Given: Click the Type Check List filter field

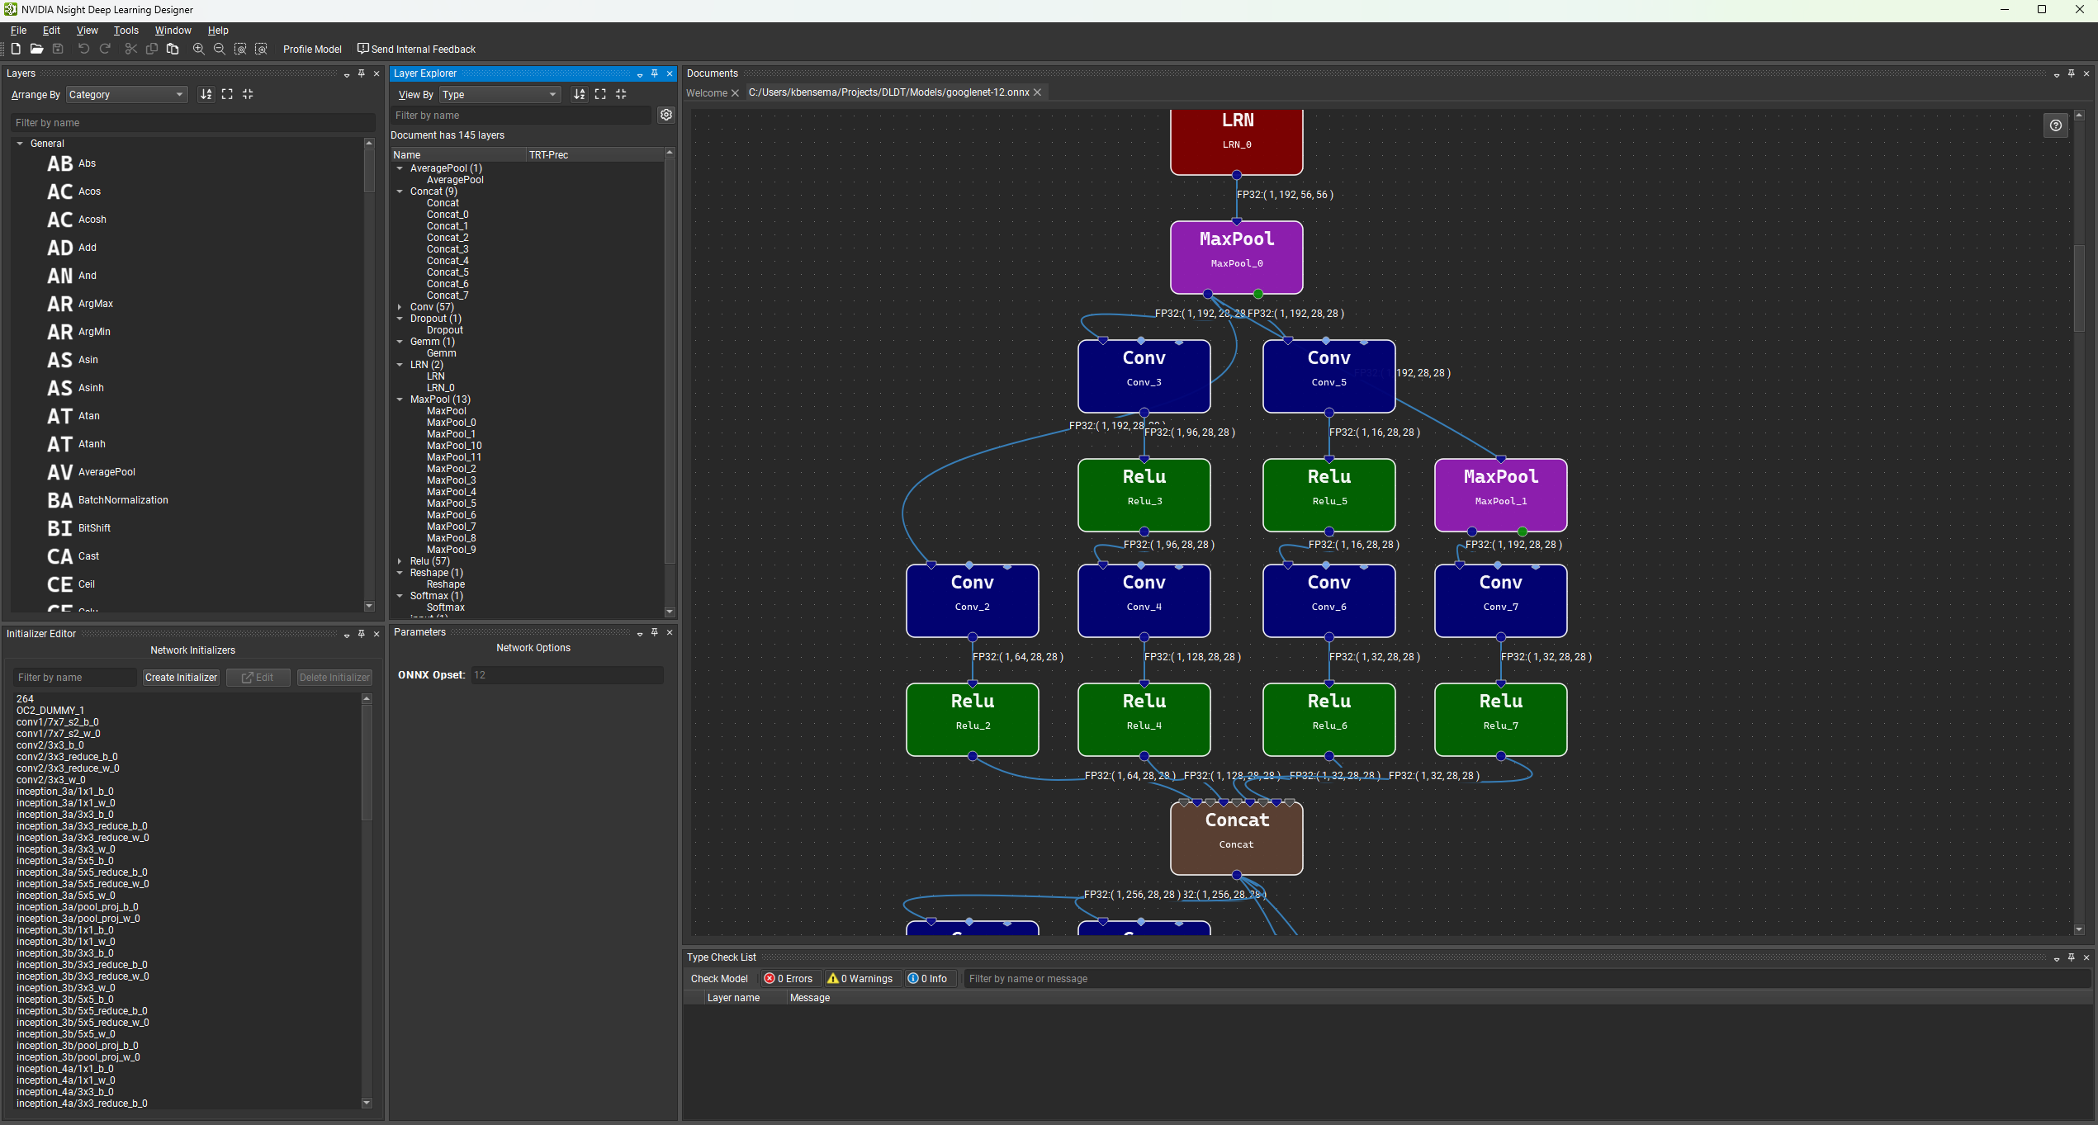Looking at the screenshot, I should pos(1527,979).
